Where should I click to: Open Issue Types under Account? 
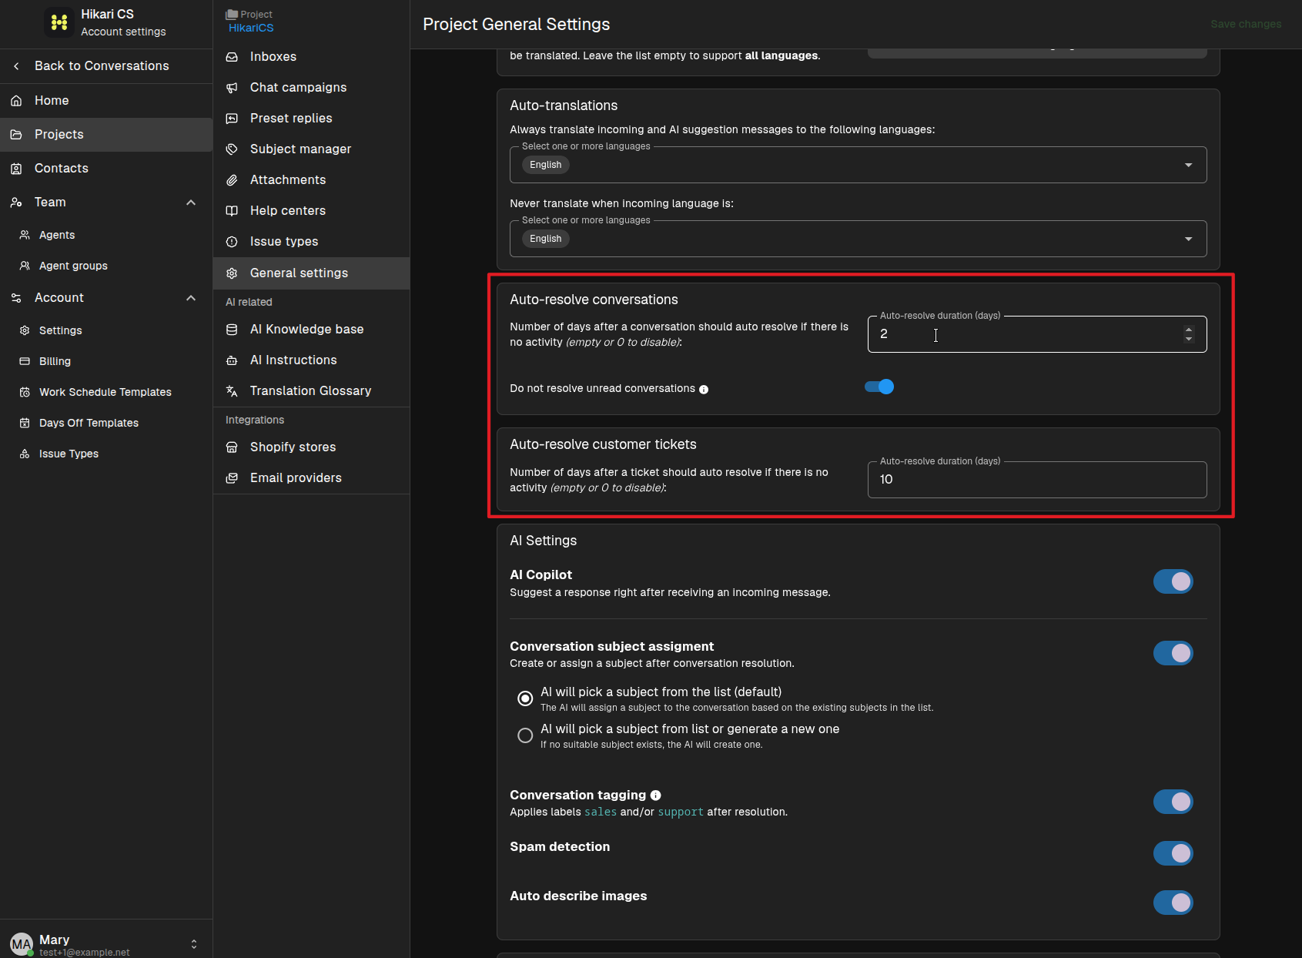(x=106, y=454)
